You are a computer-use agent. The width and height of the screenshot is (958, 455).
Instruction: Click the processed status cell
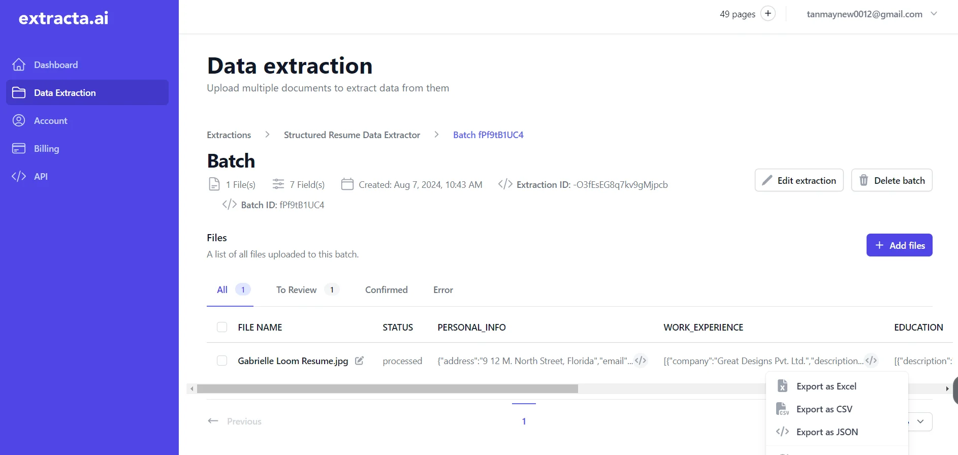[x=402, y=361]
